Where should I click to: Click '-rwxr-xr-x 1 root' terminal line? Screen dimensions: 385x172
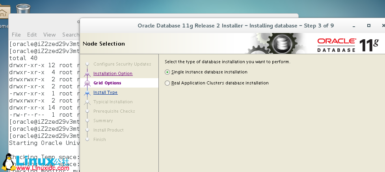(x=44, y=93)
